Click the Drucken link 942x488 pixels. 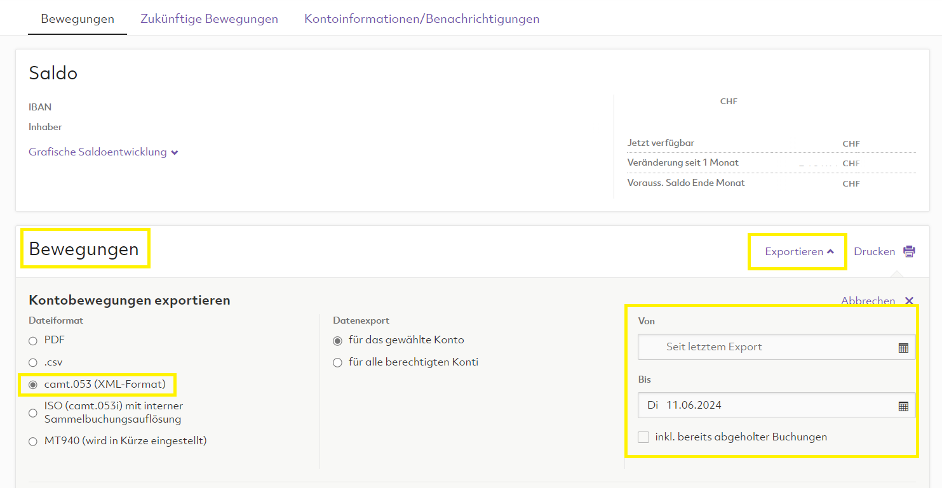(x=874, y=252)
